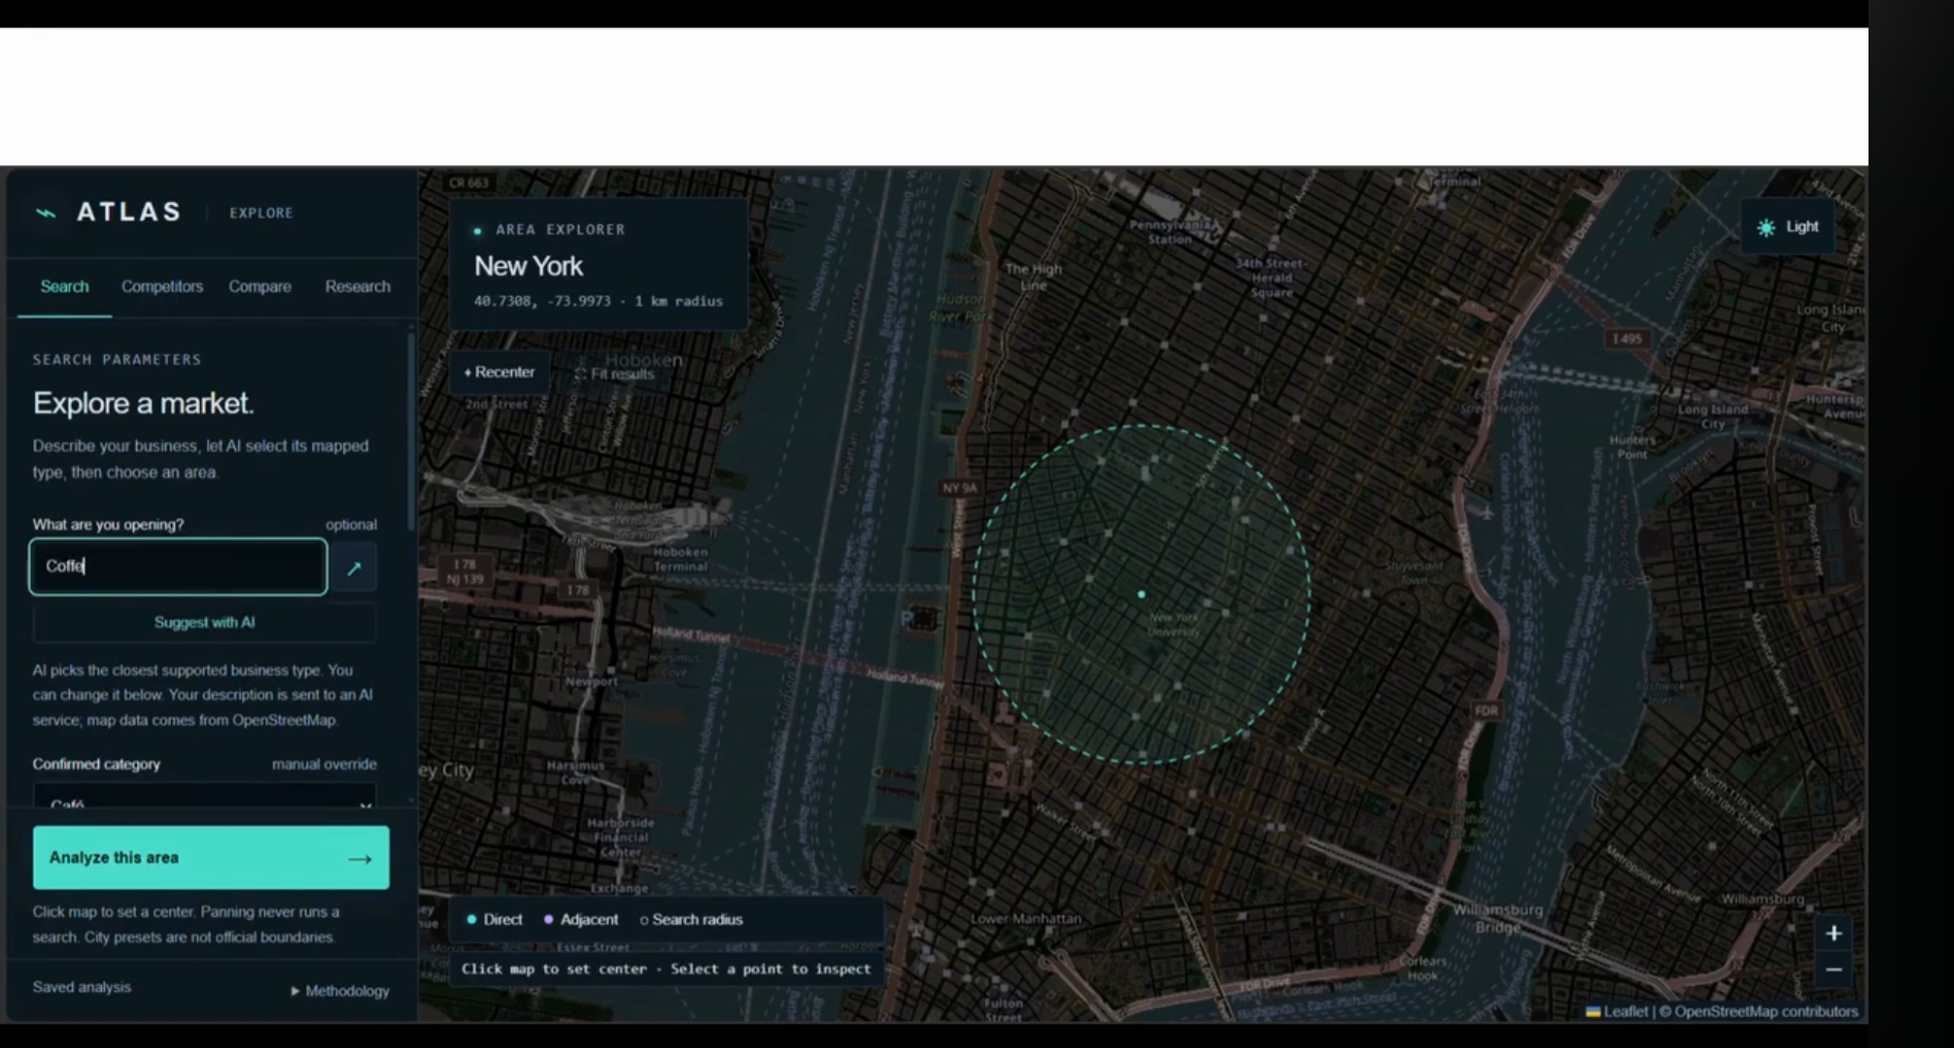This screenshot has width=1954, height=1048.
Task: Toggle the Light theme switch
Action: [1788, 227]
